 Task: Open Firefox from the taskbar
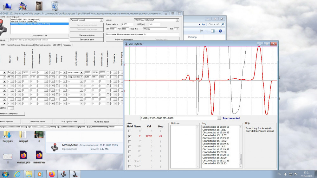tap(51, 174)
